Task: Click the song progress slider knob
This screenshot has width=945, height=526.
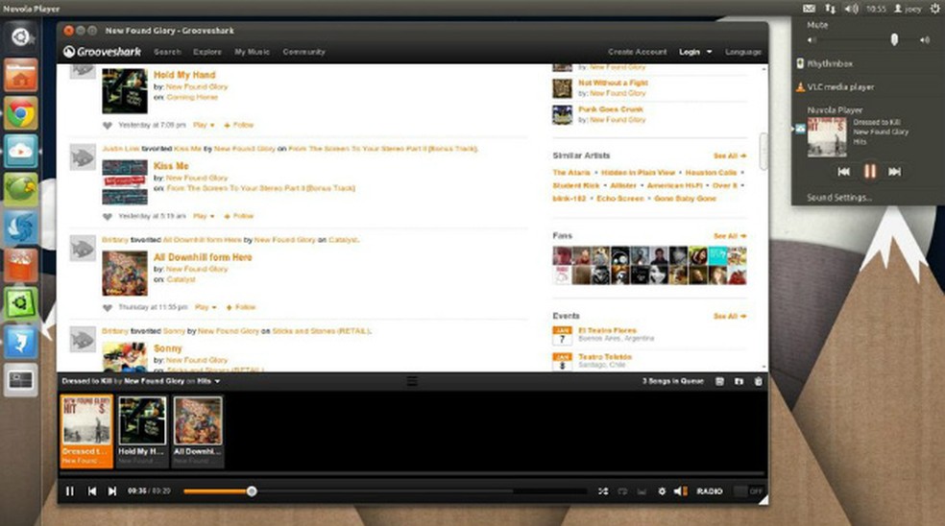Action: pos(252,491)
